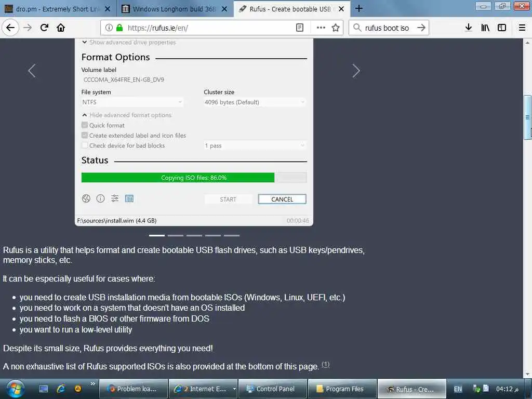532x399 pixels.
Task: Click the Copying ISO files progress bar
Action: click(x=194, y=178)
